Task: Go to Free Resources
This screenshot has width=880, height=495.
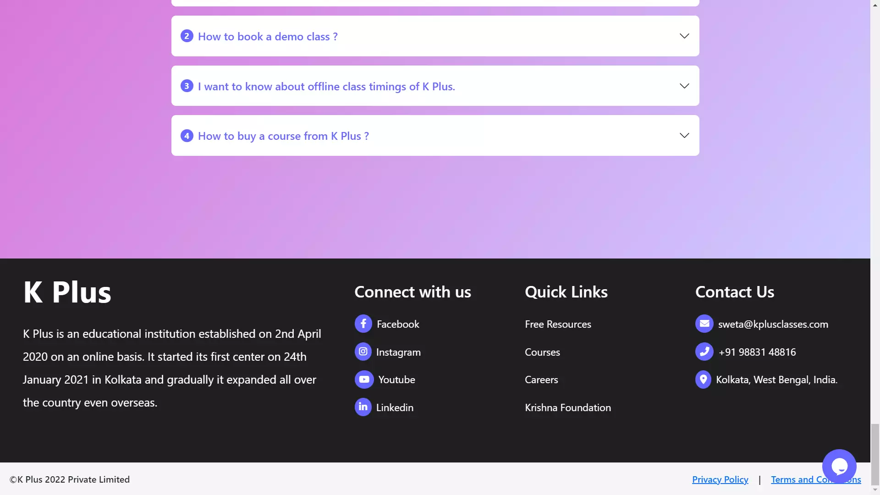Action: click(558, 324)
